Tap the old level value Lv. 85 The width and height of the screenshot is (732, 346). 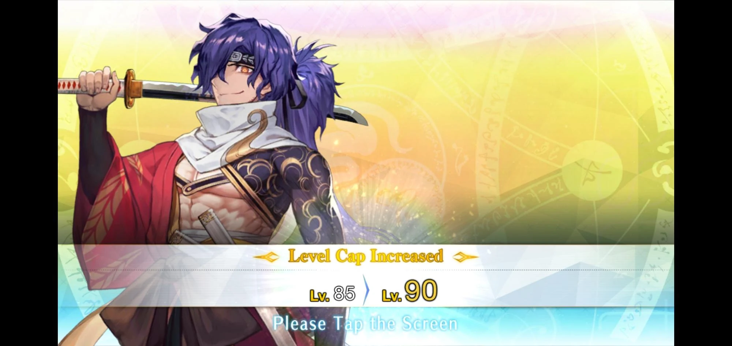(x=332, y=294)
